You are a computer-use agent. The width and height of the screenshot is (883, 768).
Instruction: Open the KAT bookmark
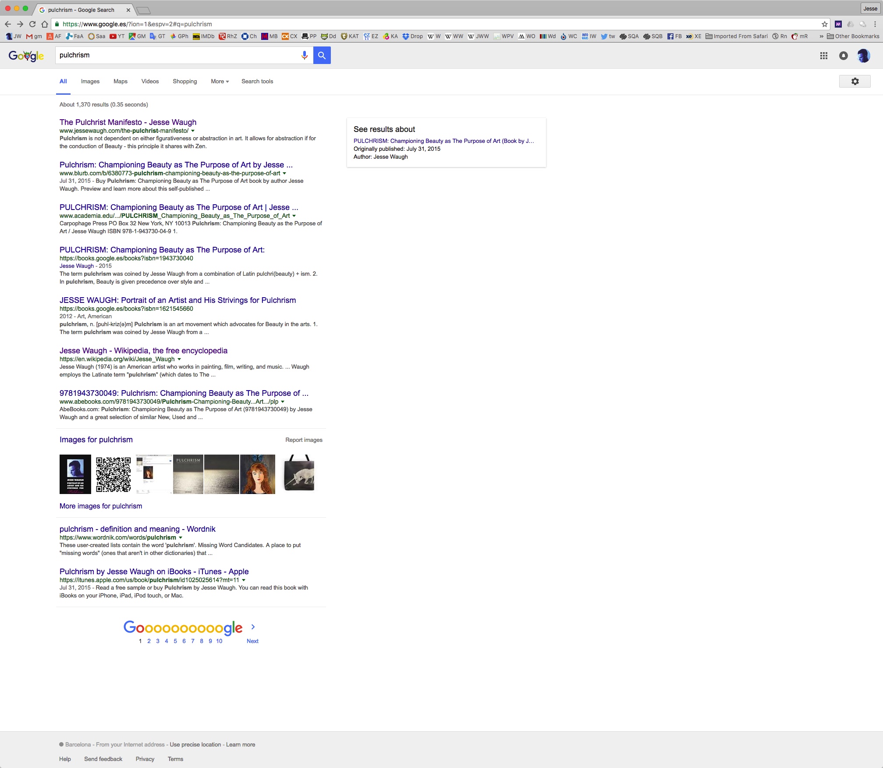[x=350, y=36]
